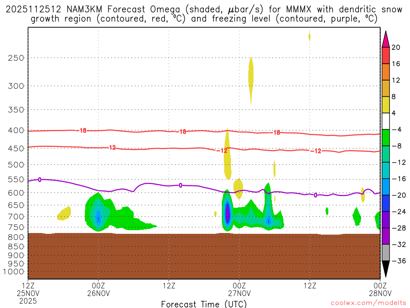Click colorbar value label '20'
Image resolution: width=410 pixels, height=308 pixels.
[x=396, y=47]
